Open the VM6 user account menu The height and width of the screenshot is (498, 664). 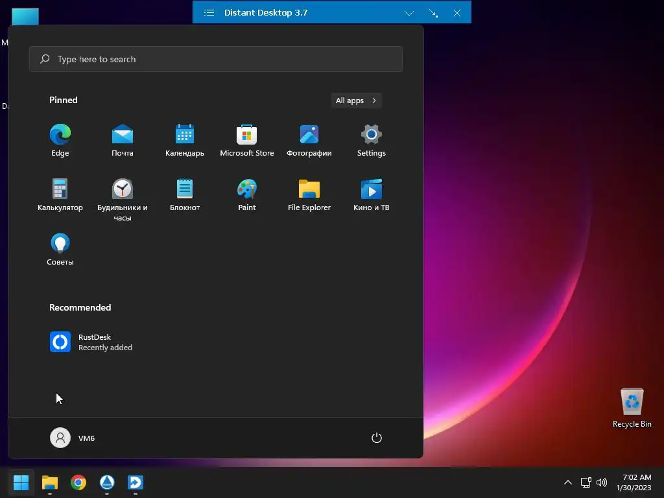[73, 438]
